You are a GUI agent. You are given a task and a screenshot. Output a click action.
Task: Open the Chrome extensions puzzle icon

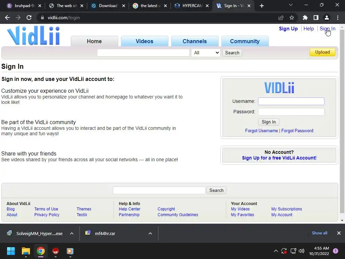coord(305,18)
